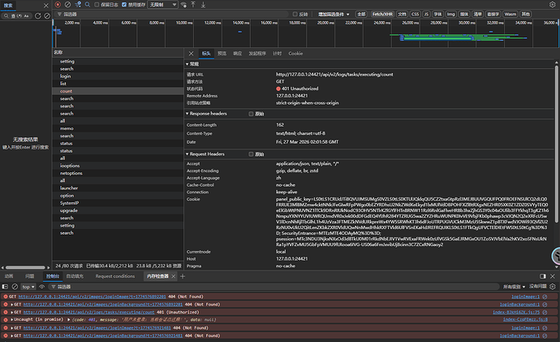
Task: Select the login request in list
Action: [65, 76]
